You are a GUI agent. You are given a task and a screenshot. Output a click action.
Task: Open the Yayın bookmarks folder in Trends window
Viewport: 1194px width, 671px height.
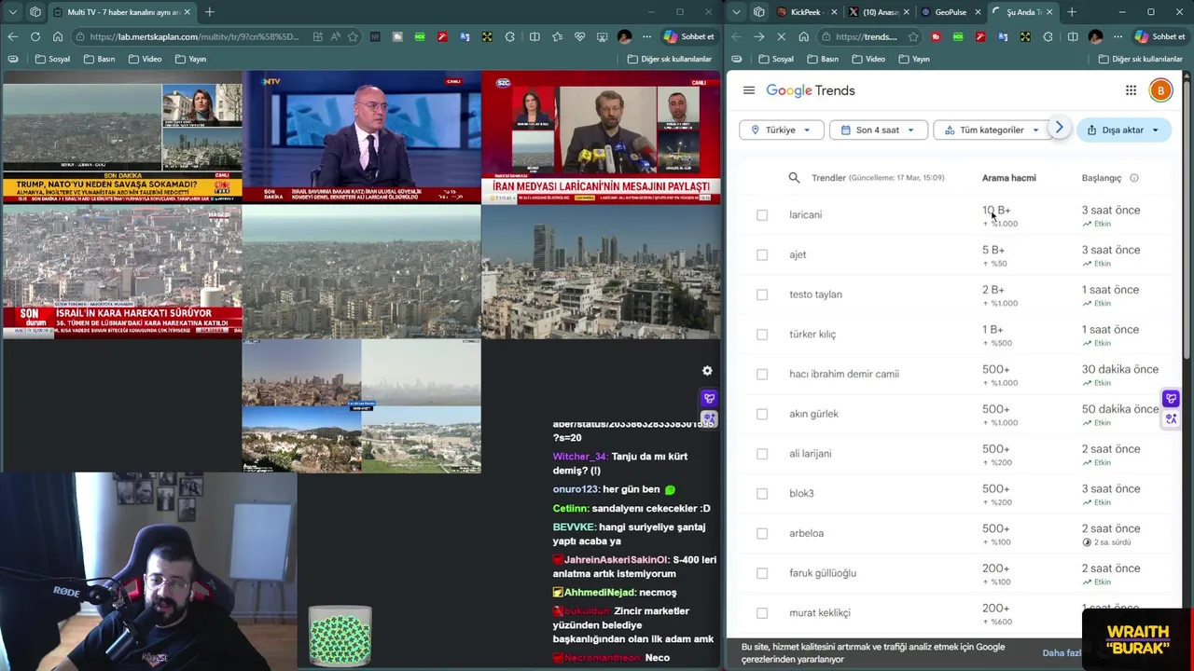point(912,59)
